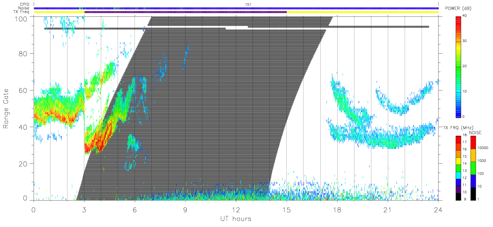Click the 1000 label on the NOISE legend
Screen dimensions: 493x227
[x=482, y=161]
